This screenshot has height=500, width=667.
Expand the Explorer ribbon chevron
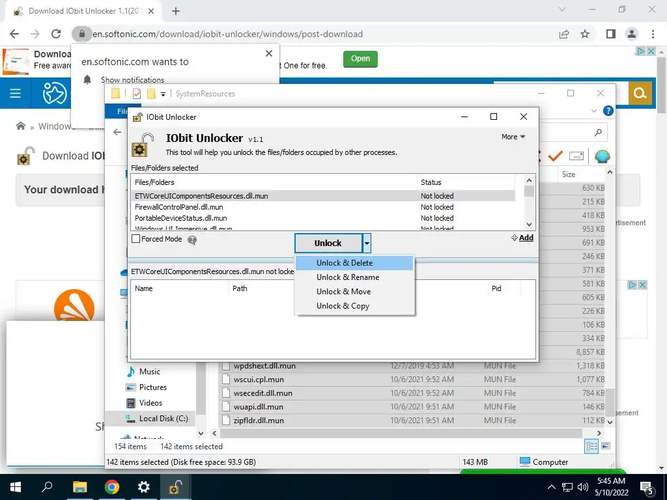594,111
